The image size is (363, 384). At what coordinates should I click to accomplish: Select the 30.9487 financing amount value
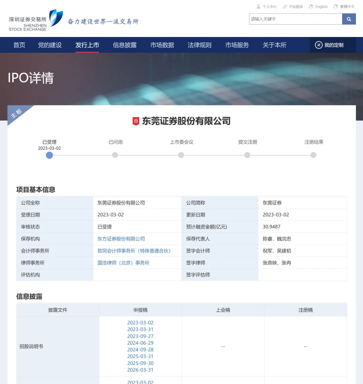(x=272, y=227)
